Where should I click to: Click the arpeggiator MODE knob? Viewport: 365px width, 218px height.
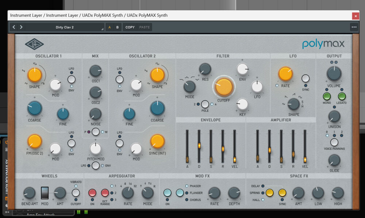click(x=147, y=193)
